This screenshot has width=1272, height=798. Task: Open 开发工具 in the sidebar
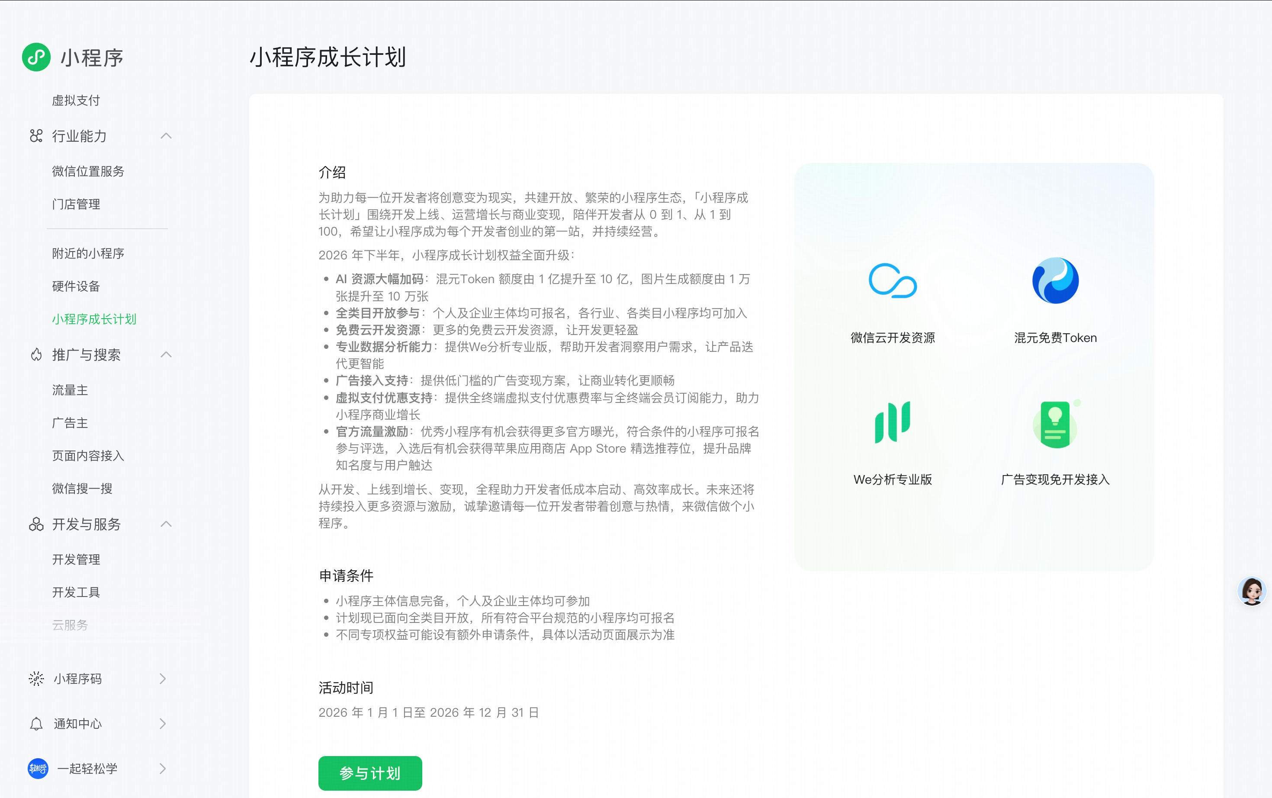pyautogui.click(x=76, y=592)
